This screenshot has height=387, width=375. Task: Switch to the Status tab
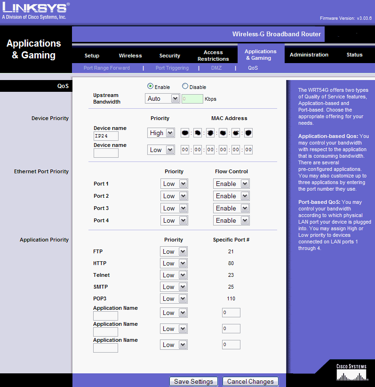354,55
